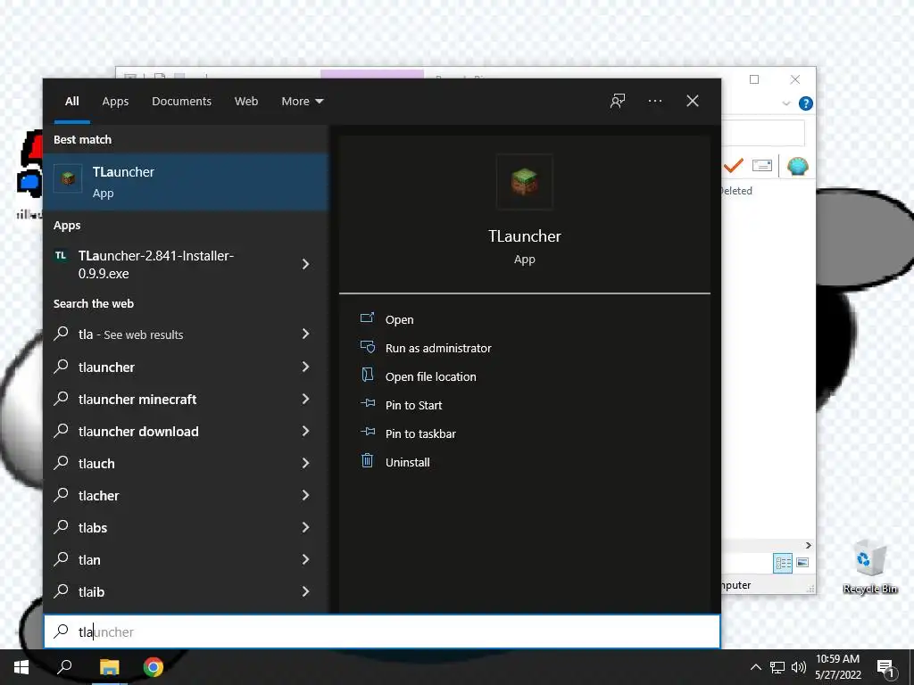Image resolution: width=914 pixels, height=685 pixels.
Task: Select Open file location
Action: pyautogui.click(x=431, y=377)
